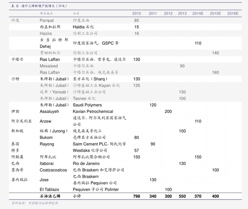Click Saim Cement PLC company cell

coord(99,144)
